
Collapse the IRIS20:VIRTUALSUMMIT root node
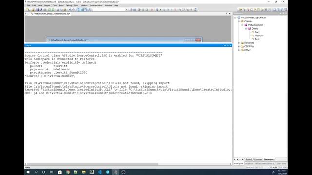coord(235,18)
